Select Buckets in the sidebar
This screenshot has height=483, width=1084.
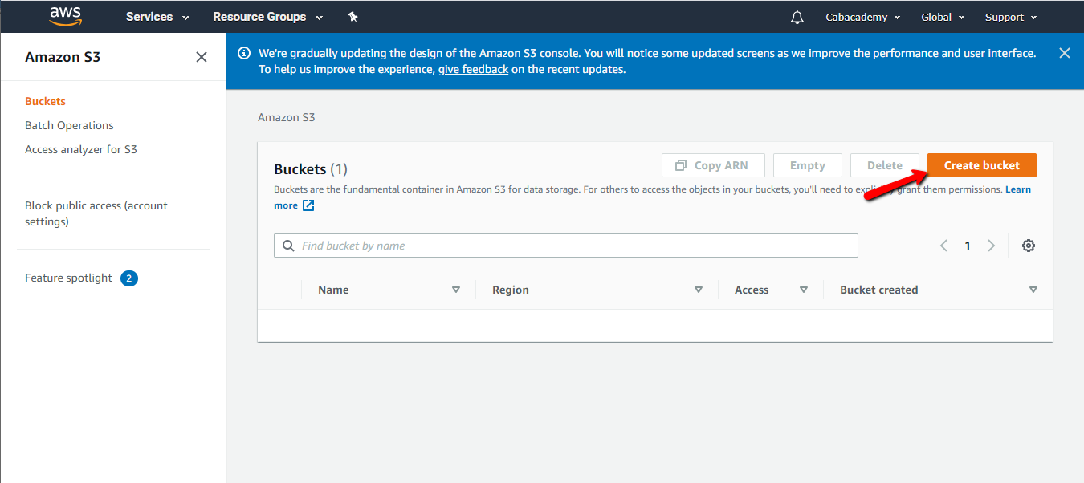(45, 101)
